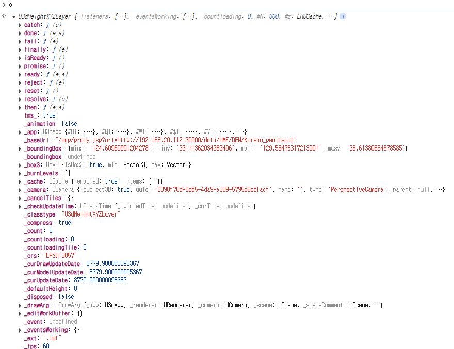The image size is (454, 349).
Task: Expand the _cache UCache object
Action: pyautogui.click(x=20, y=182)
